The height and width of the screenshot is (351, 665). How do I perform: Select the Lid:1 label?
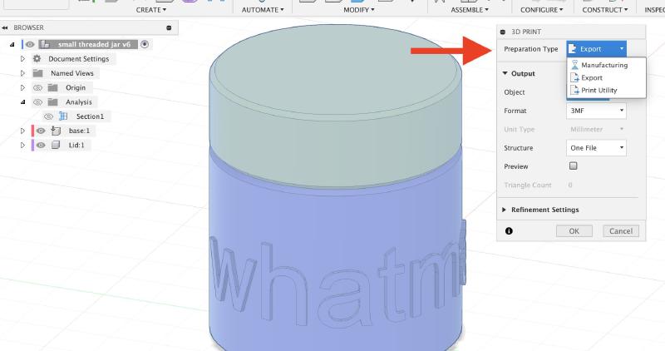pyautogui.click(x=76, y=146)
